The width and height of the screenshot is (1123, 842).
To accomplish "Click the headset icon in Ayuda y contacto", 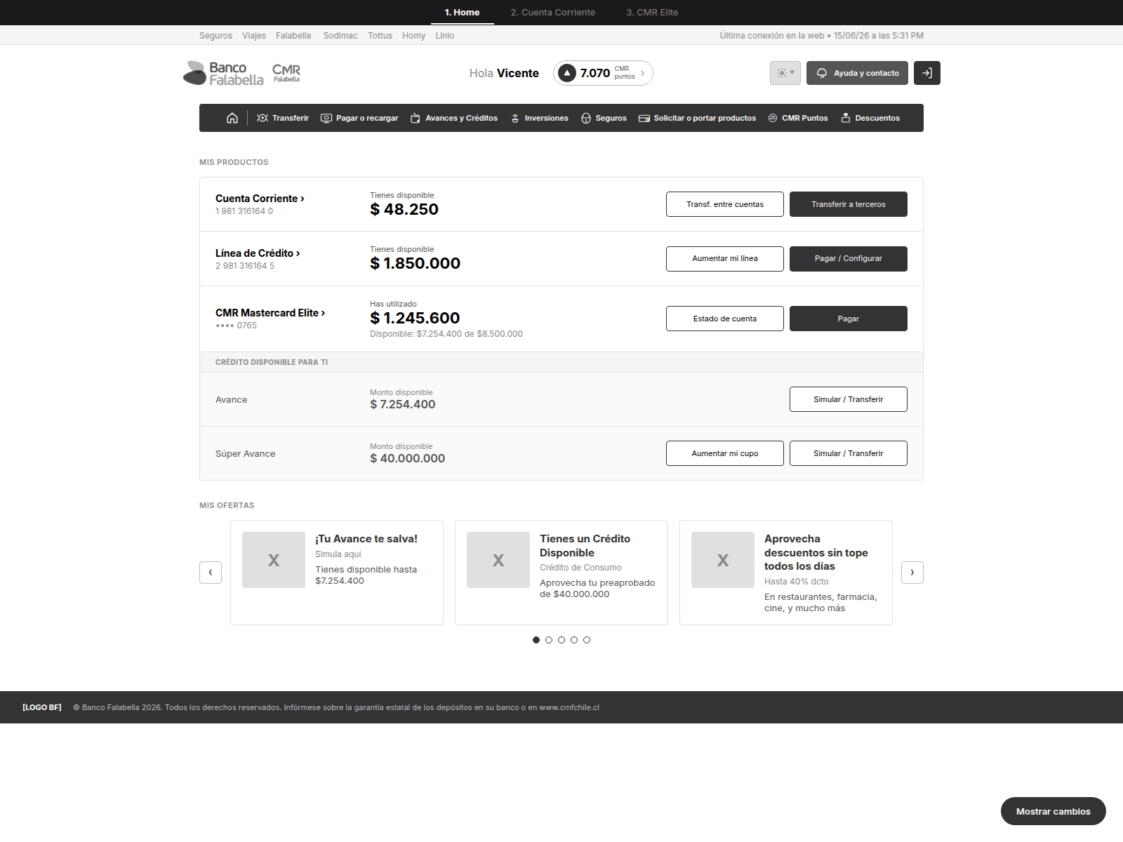I will click(822, 73).
